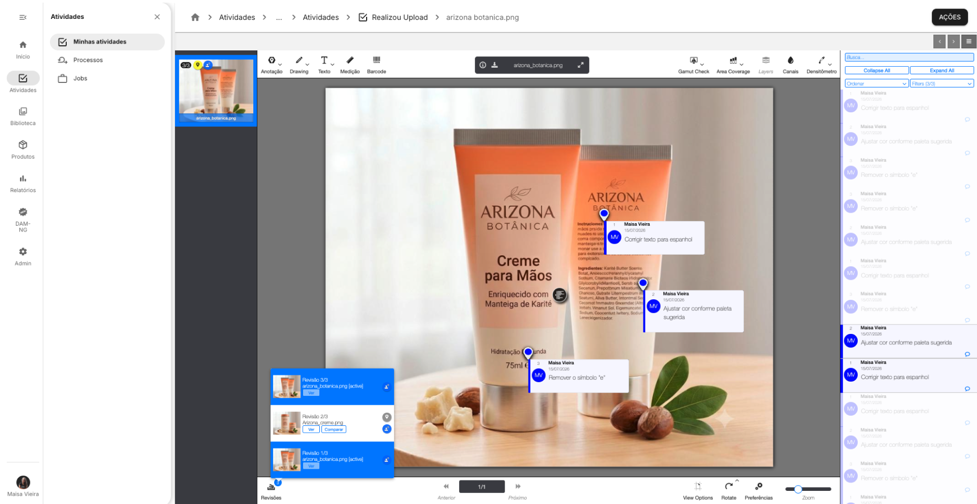This screenshot has width=977, height=504.
Task: Go to the Próximo page
Action: (x=517, y=490)
